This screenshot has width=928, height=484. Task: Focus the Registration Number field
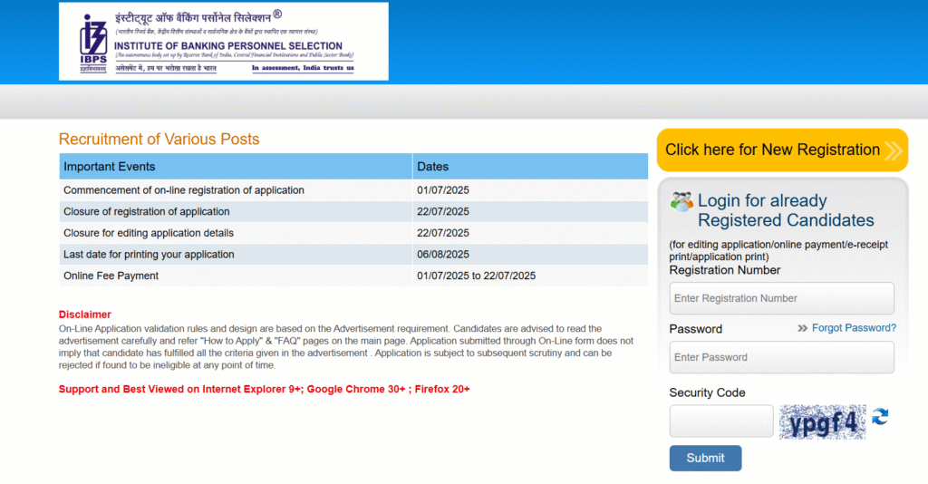point(781,298)
